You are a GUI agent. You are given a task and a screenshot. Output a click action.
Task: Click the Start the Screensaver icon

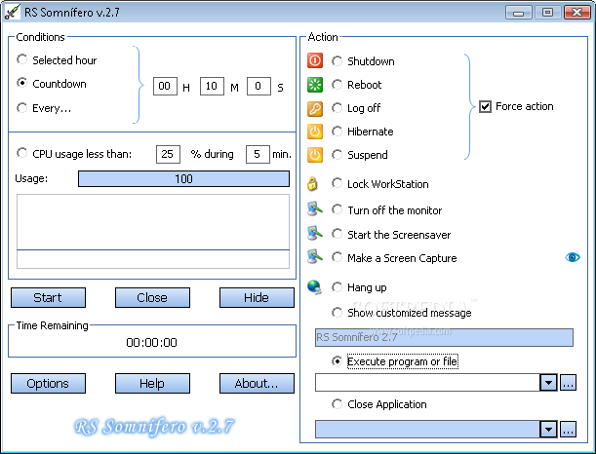point(315,234)
